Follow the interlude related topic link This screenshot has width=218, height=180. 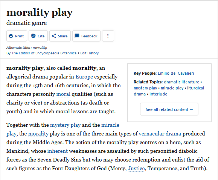click(x=158, y=94)
